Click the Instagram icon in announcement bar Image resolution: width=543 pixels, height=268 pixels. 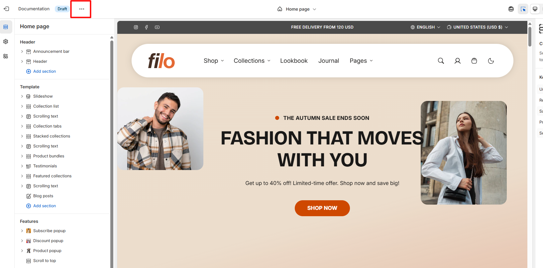[x=136, y=27]
